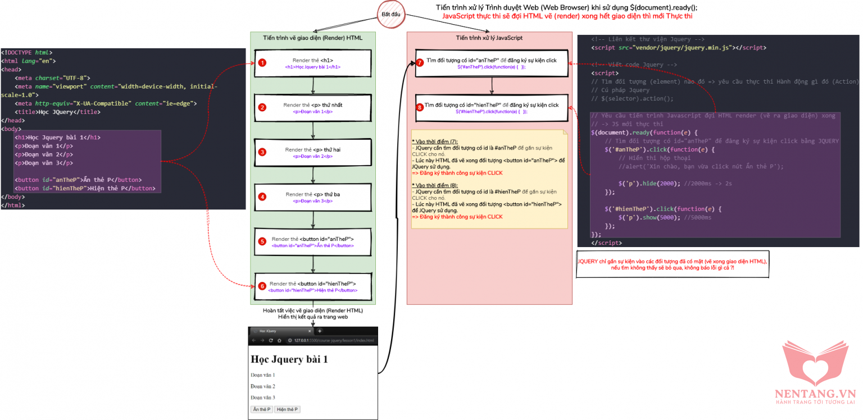
Task: Click the red step 8 circle
Action: [x=420, y=107]
